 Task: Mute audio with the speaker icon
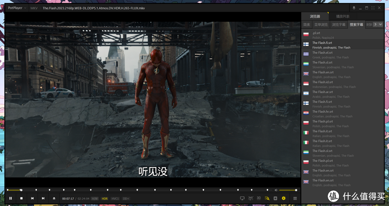tap(276, 190)
